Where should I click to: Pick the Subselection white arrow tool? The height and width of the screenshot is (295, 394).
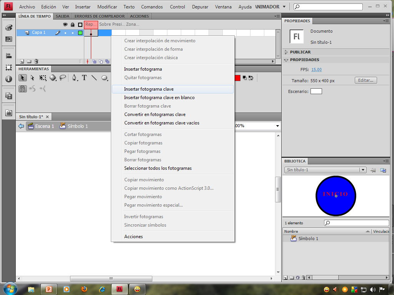tap(33, 78)
